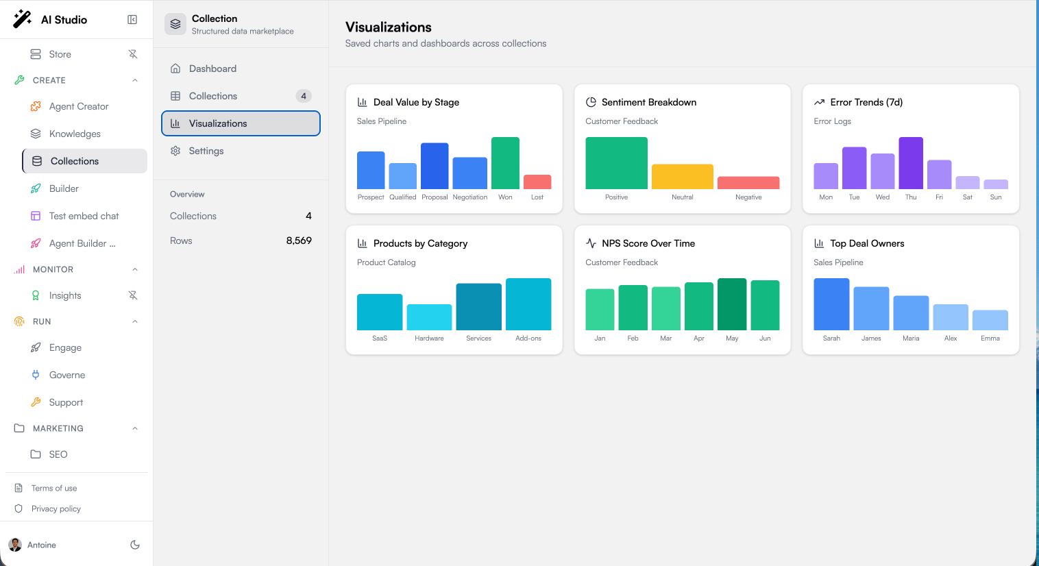Open the Engage page
The height and width of the screenshot is (566, 1039).
click(84, 347)
